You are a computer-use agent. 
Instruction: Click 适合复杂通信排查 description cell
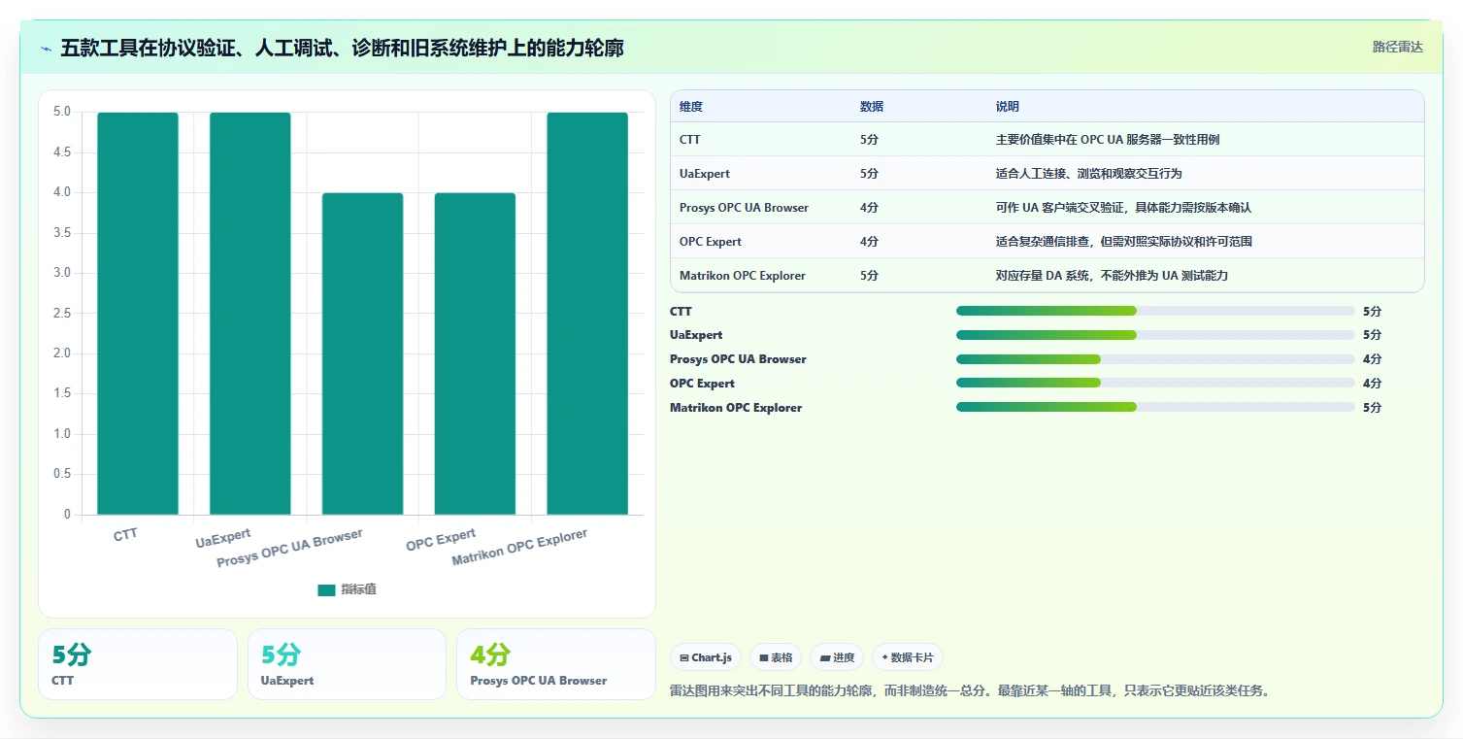1124,242
